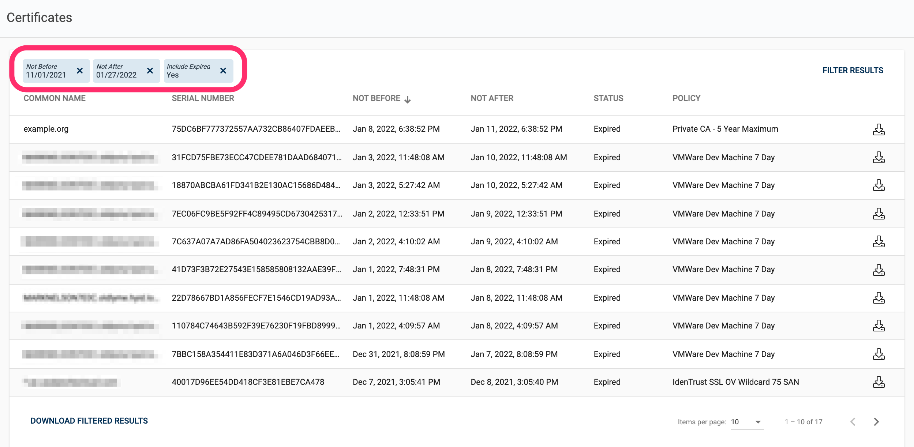Image resolution: width=914 pixels, height=447 pixels.
Task: Select the example.org common name cell
Action: 46,129
